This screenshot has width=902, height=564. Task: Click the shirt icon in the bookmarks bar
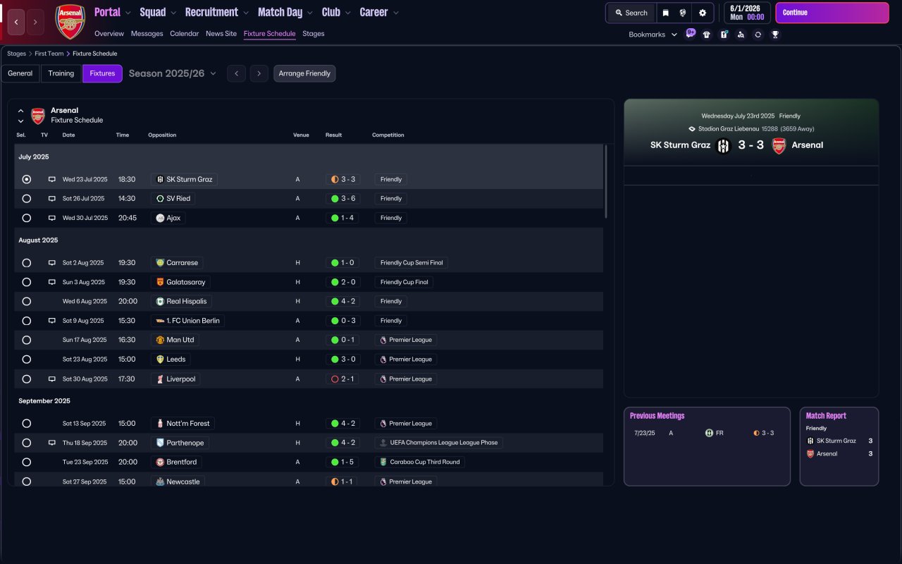click(x=707, y=35)
